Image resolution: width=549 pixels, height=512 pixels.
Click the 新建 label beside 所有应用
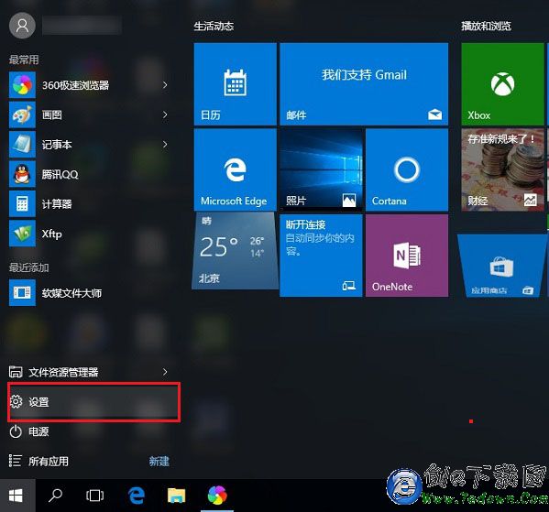pyautogui.click(x=159, y=462)
